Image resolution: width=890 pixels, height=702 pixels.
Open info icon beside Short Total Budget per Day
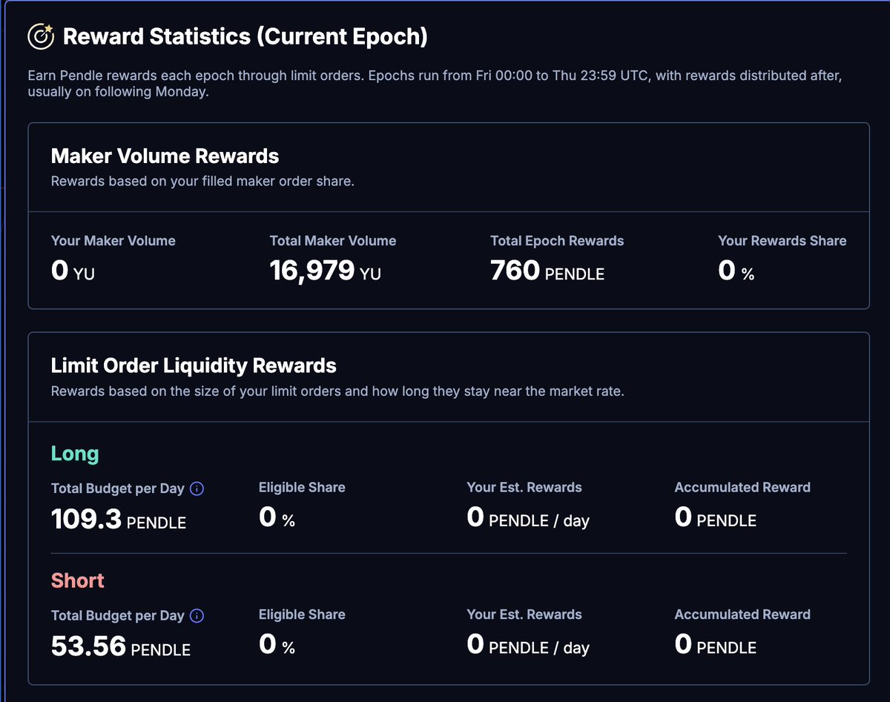click(x=197, y=615)
